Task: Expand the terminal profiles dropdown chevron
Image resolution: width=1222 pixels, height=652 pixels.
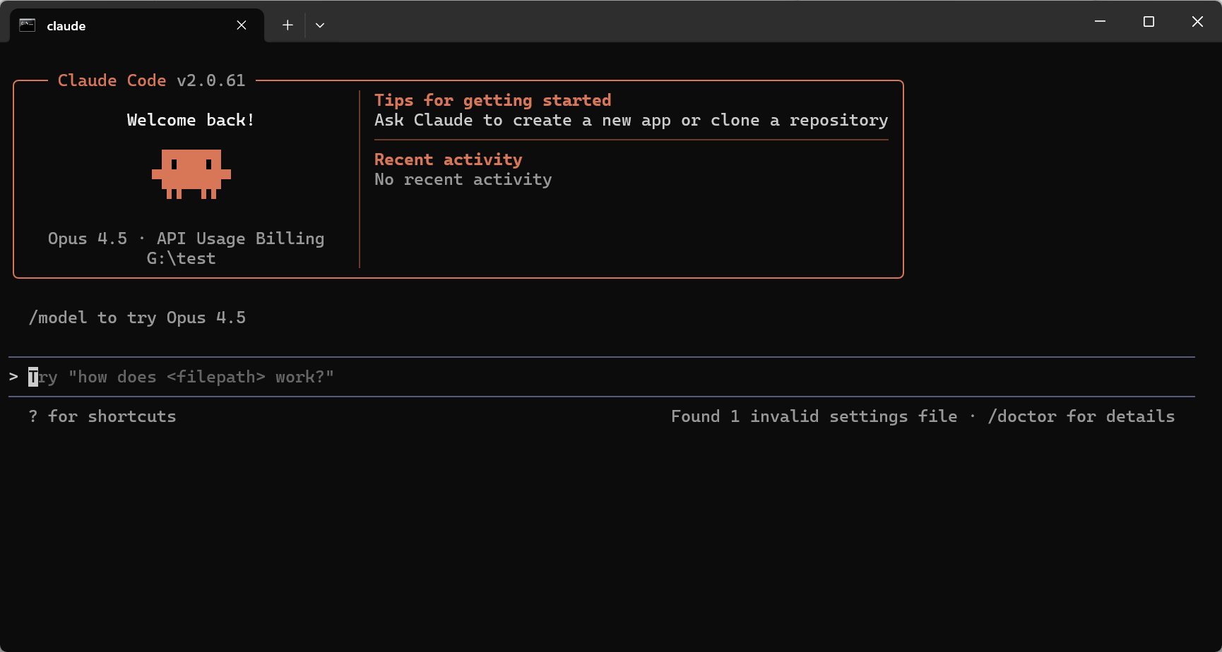Action: tap(320, 25)
